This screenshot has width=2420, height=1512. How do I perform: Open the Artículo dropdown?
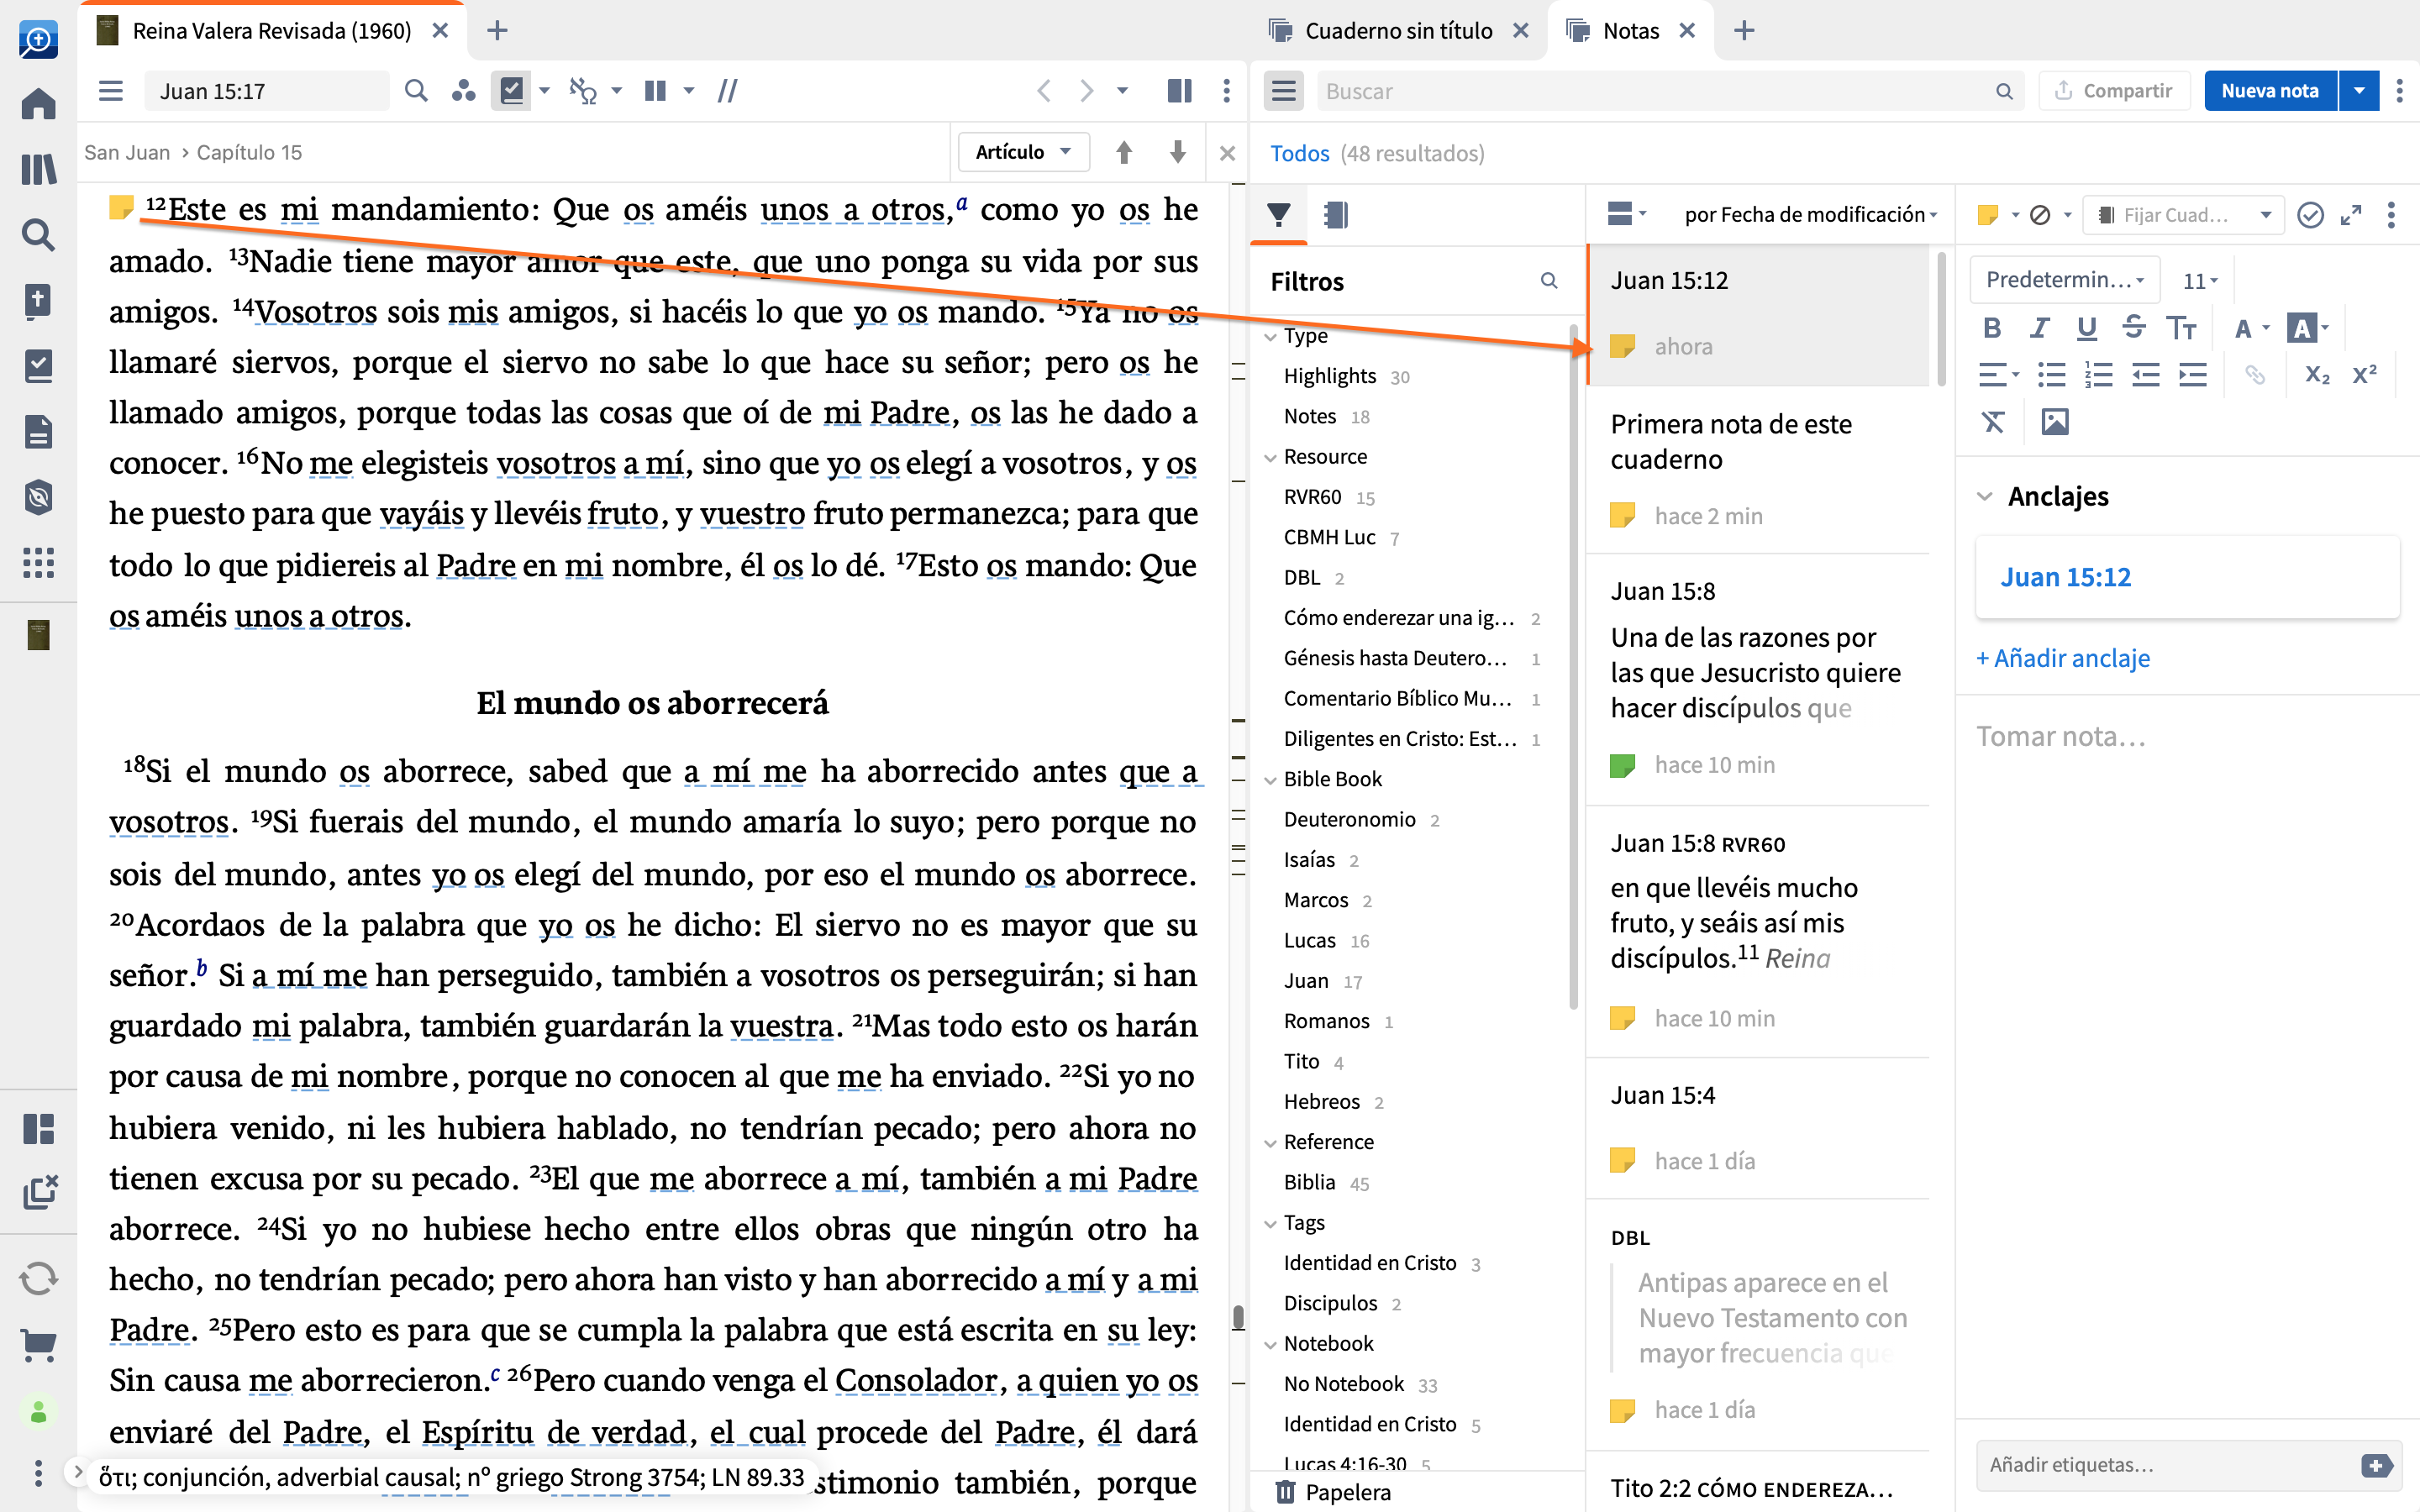[x=1023, y=152]
